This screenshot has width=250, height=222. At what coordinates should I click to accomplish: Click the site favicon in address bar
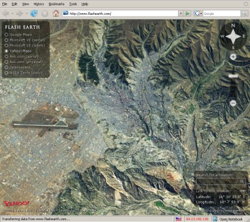coord(65,13)
